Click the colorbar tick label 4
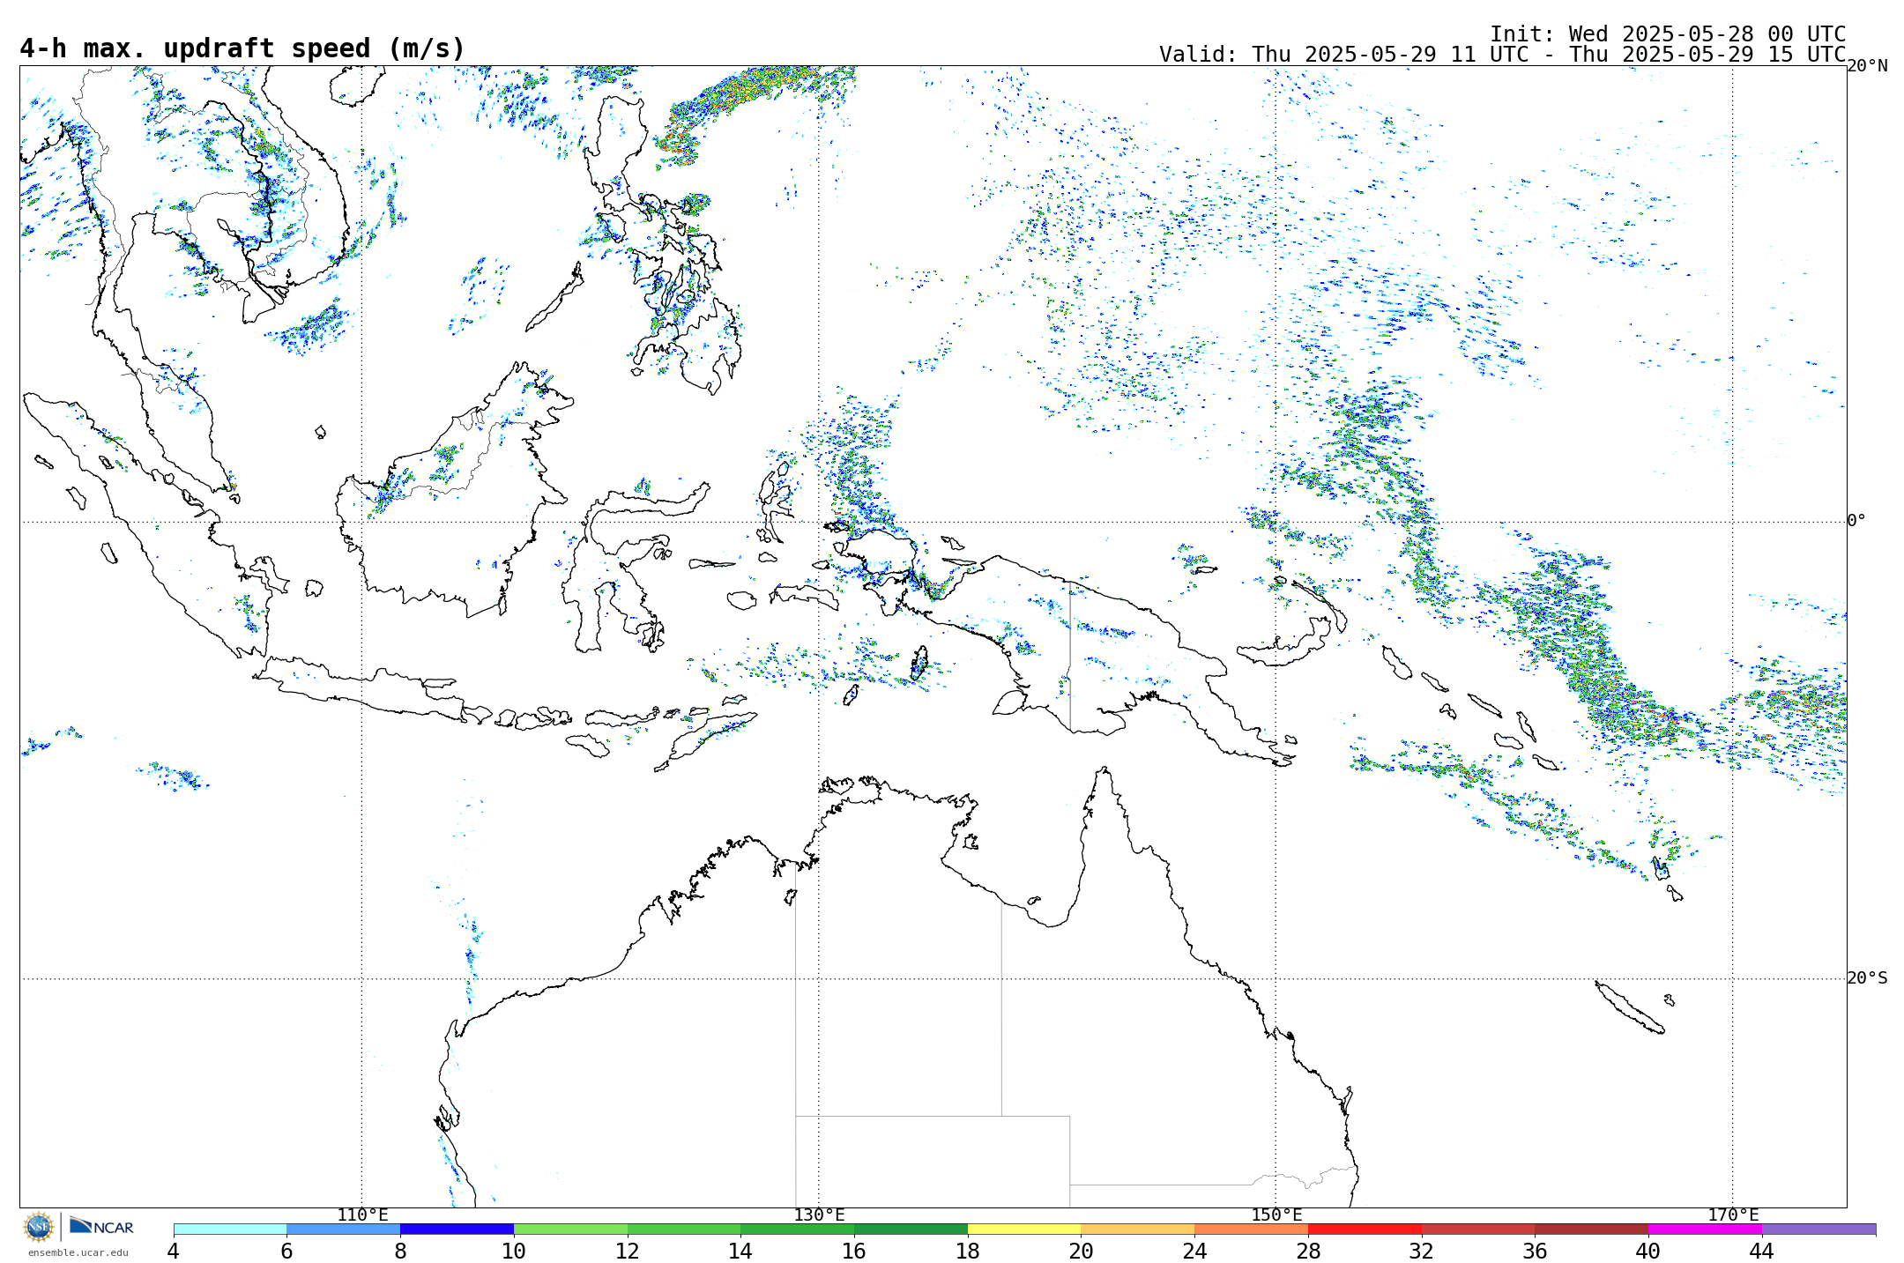The image size is (1904, 1263). (174, 1251)
